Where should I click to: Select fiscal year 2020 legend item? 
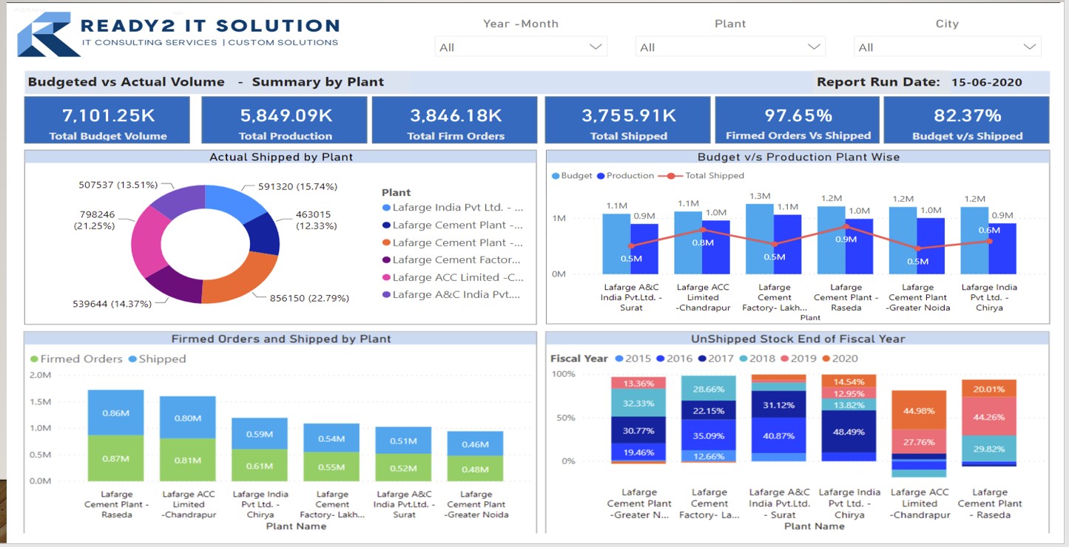click(x=840, y=359)
